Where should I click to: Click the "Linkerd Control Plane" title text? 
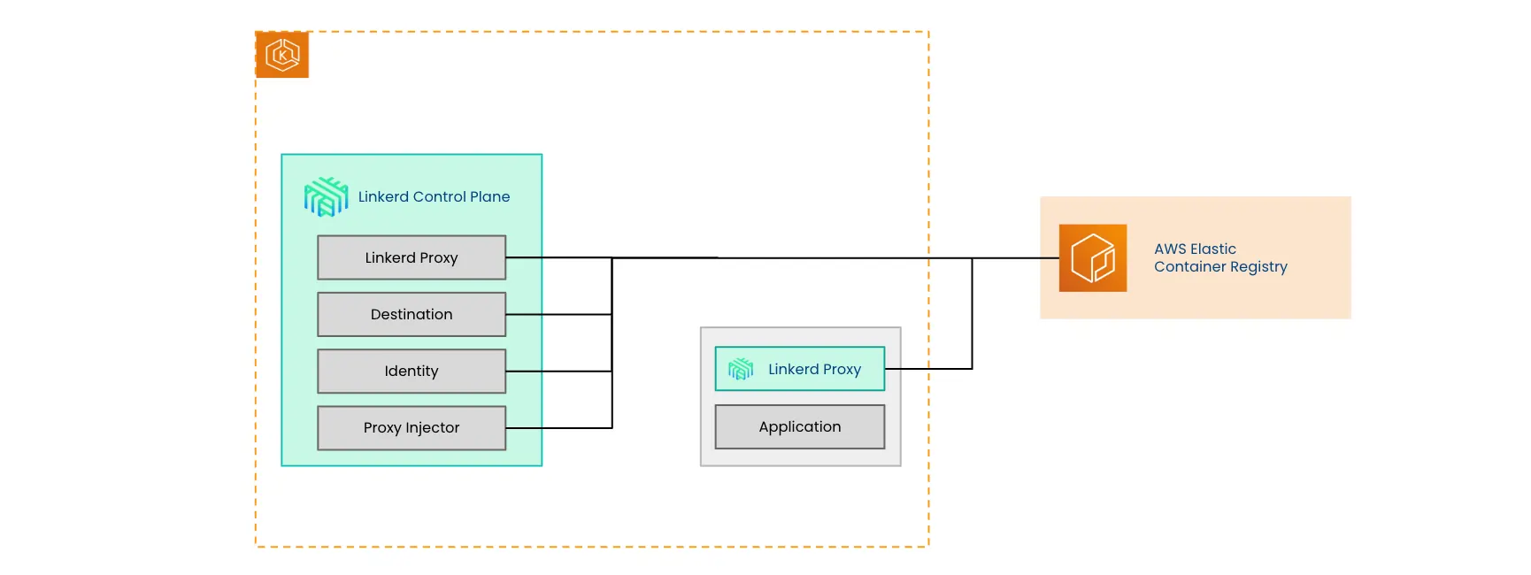[434, 196]
